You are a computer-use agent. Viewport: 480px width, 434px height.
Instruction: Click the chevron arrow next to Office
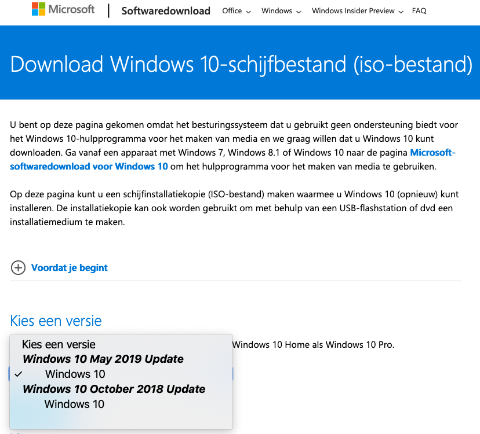click(249, 12)
